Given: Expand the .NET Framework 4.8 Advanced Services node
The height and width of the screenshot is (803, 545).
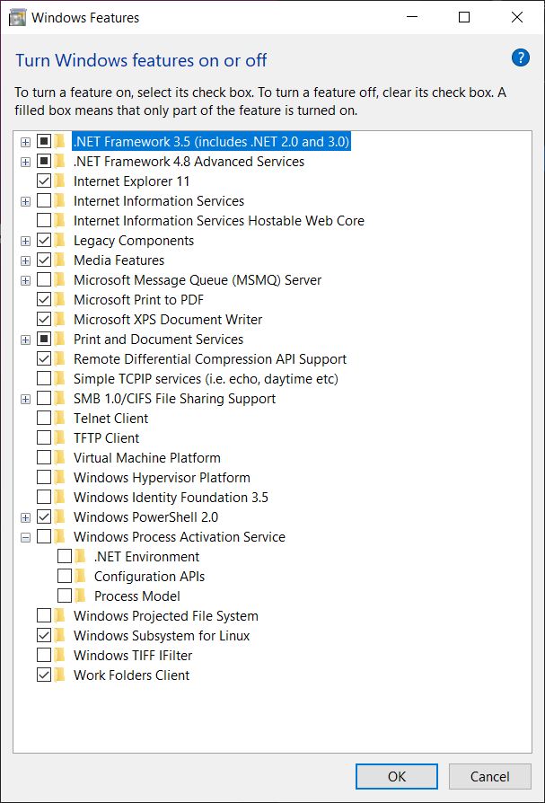Looking at the screenshot, I should (25, 163).
